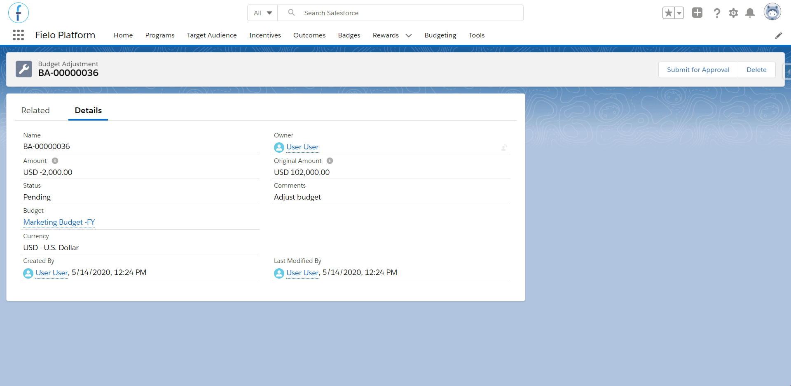Expand the All search scope dropdown
Viewport: 791px width, 386px height.
263,13
